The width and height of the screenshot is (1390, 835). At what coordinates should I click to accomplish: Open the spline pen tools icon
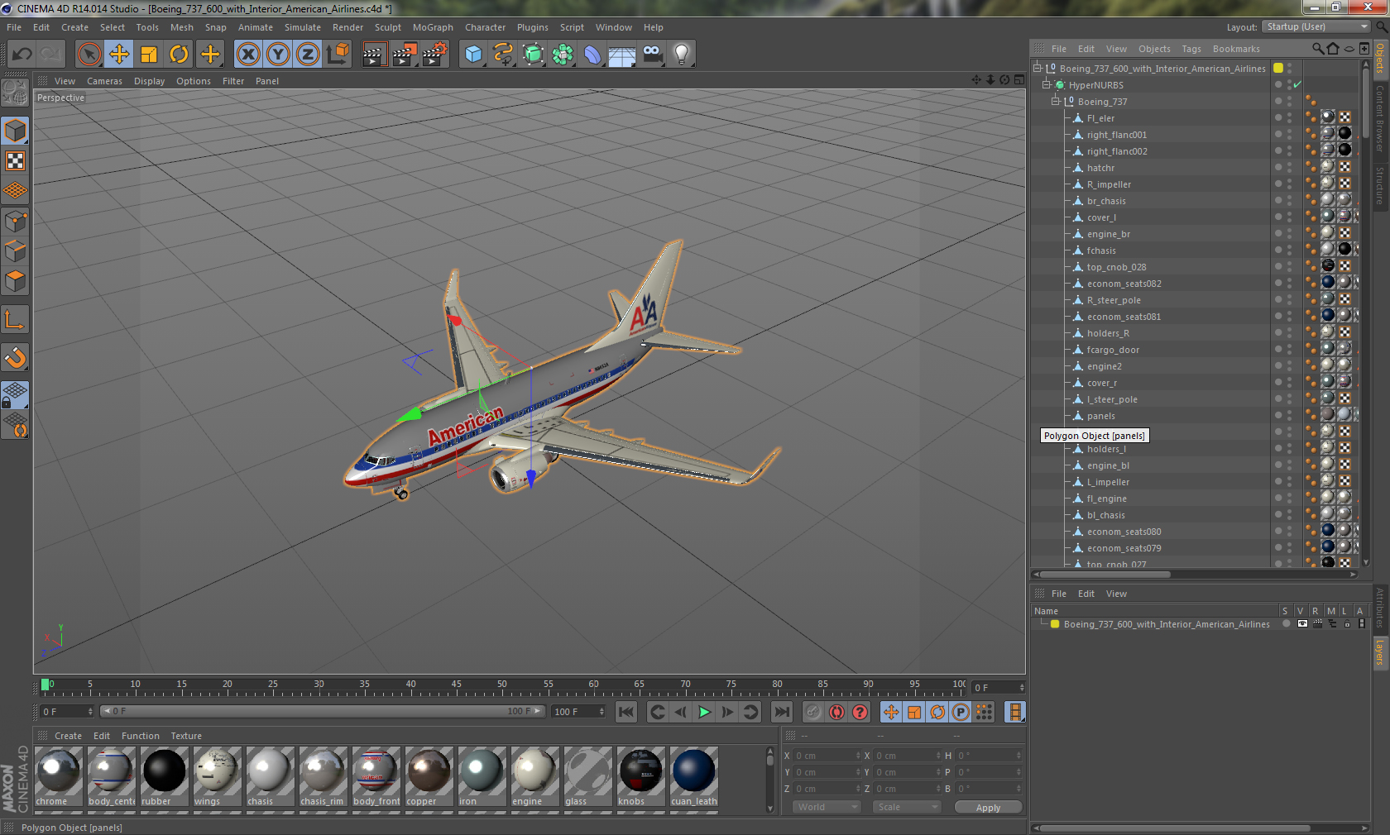click(x=503, y=55)
